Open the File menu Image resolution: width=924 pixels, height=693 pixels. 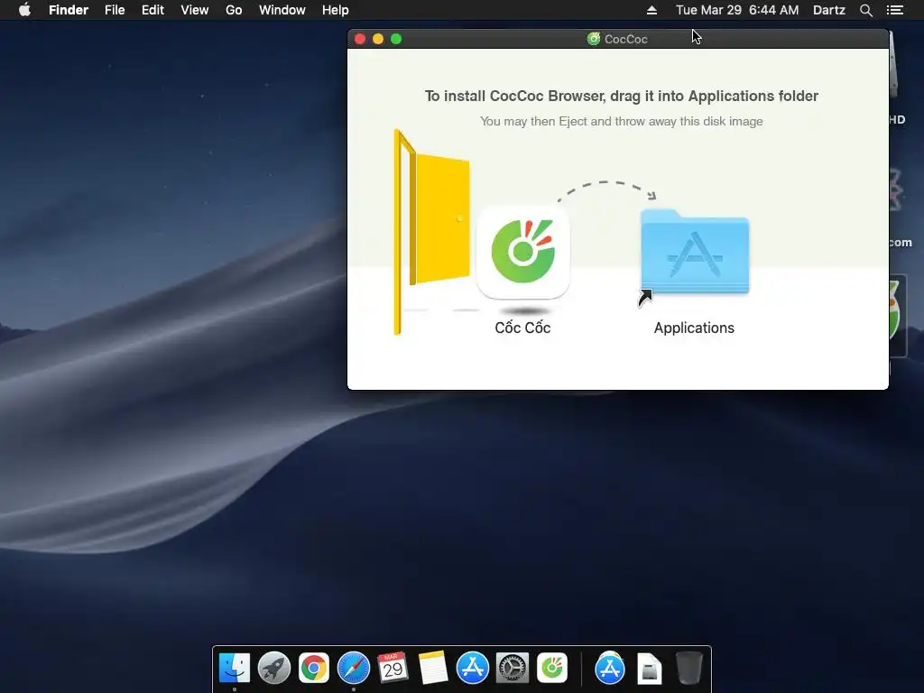tap(115, 10)
